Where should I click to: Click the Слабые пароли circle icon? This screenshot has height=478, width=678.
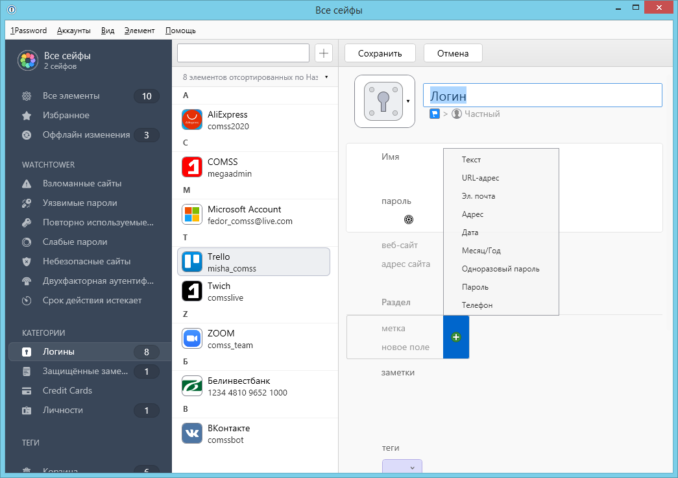tap(27, 242)
